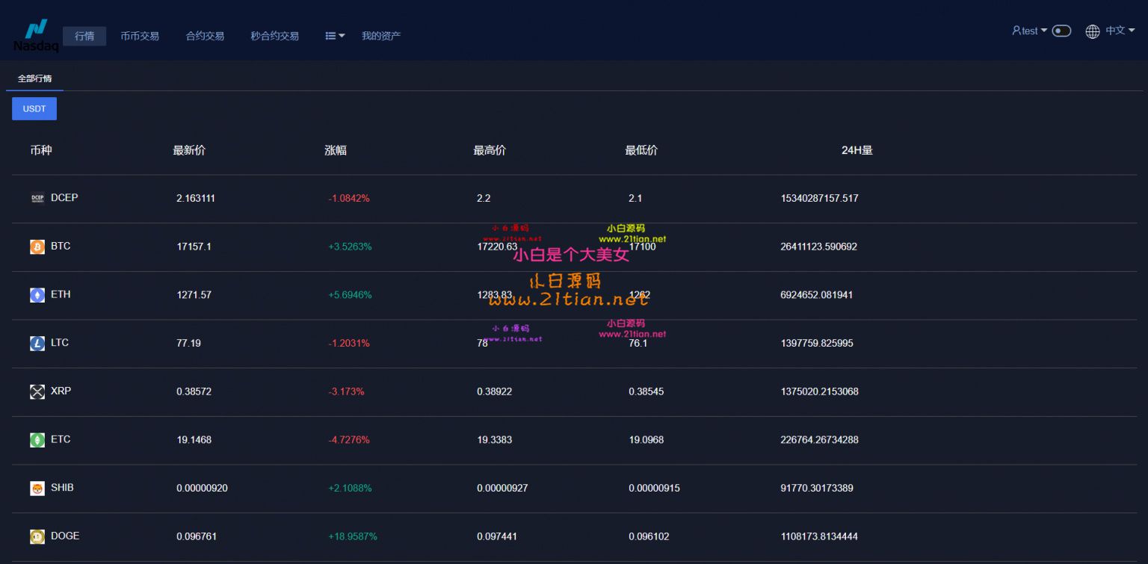Select BTC coin name

pyautogui.click(x=61, y=247)
